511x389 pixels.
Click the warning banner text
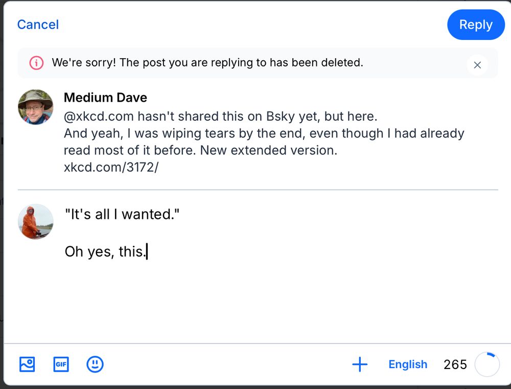tap(207, 62)
